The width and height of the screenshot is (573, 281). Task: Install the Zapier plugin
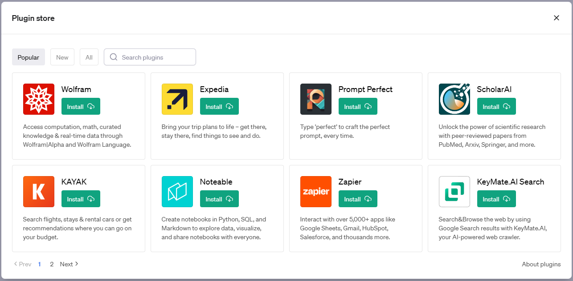[358, 199]
